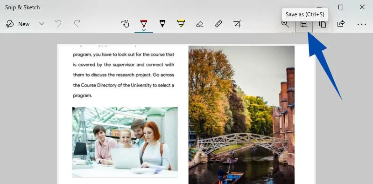Image resolution: width=373 pixels, height=184 pixels.
Task: Open the dropdown arrow next to New
Action: tap(42, 24)
